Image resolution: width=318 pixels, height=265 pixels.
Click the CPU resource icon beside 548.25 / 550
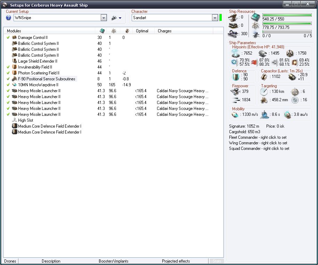(x=255, y=18)
